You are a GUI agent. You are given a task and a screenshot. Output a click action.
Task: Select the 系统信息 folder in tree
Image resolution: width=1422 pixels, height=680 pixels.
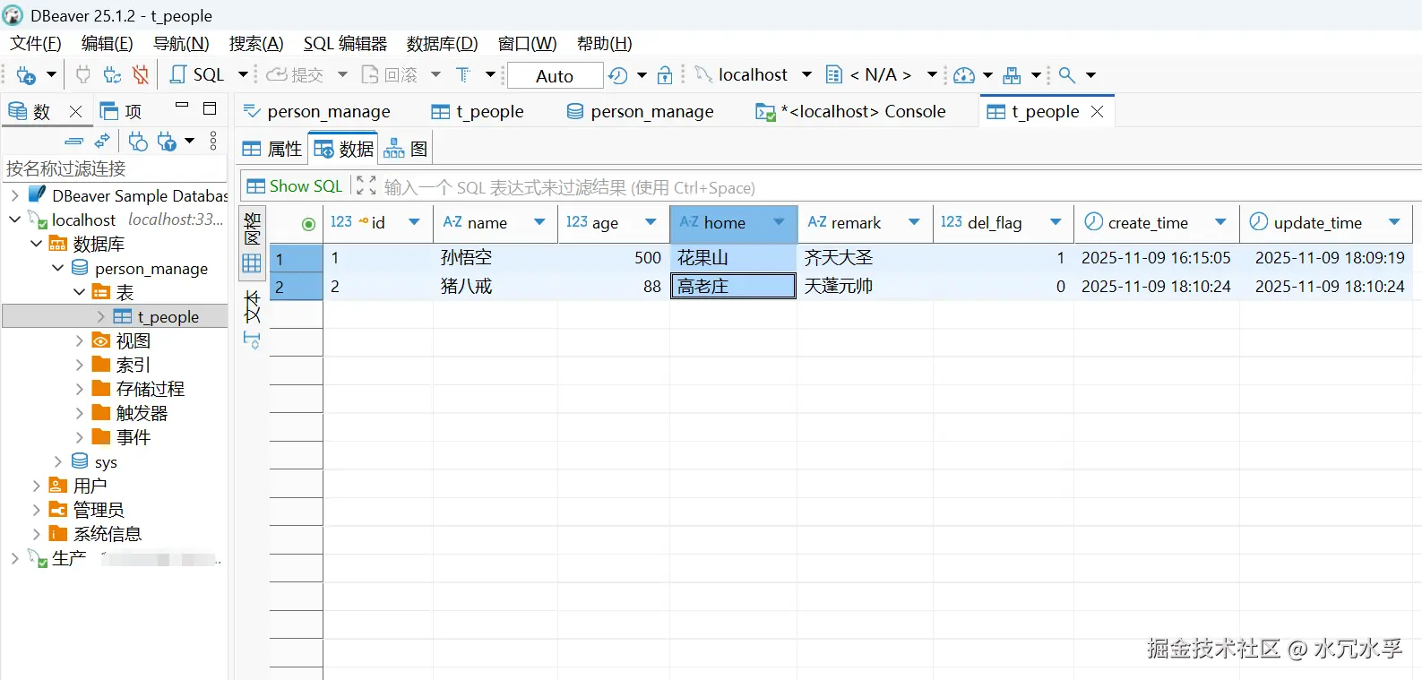tap(107, 535)
